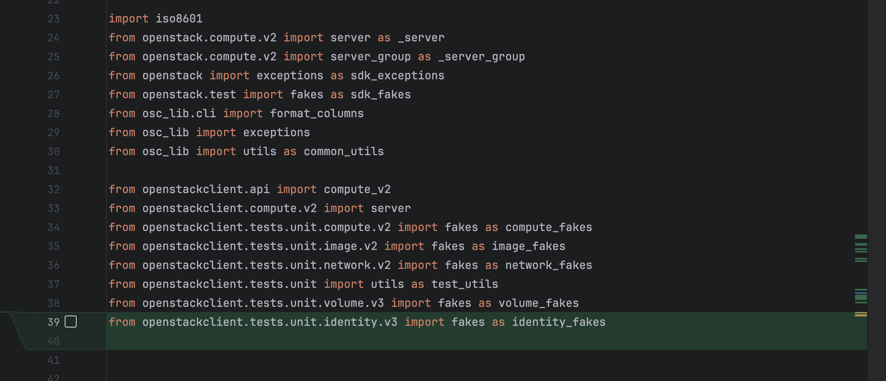Click format_columns on line 28
Viewport: 886px width, 381px height.
coord(317,113)
